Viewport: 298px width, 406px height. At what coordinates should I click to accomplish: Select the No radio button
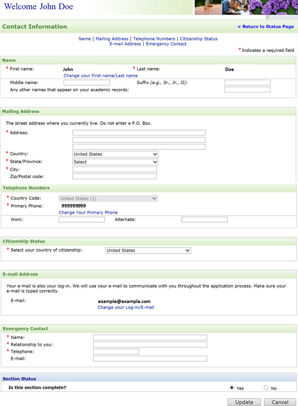[x=266, y=388]
